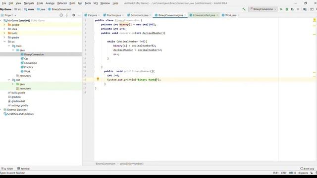
Task: Click printBinaryNumber() in bottom breadcrumb
Action: click(132, 164)
